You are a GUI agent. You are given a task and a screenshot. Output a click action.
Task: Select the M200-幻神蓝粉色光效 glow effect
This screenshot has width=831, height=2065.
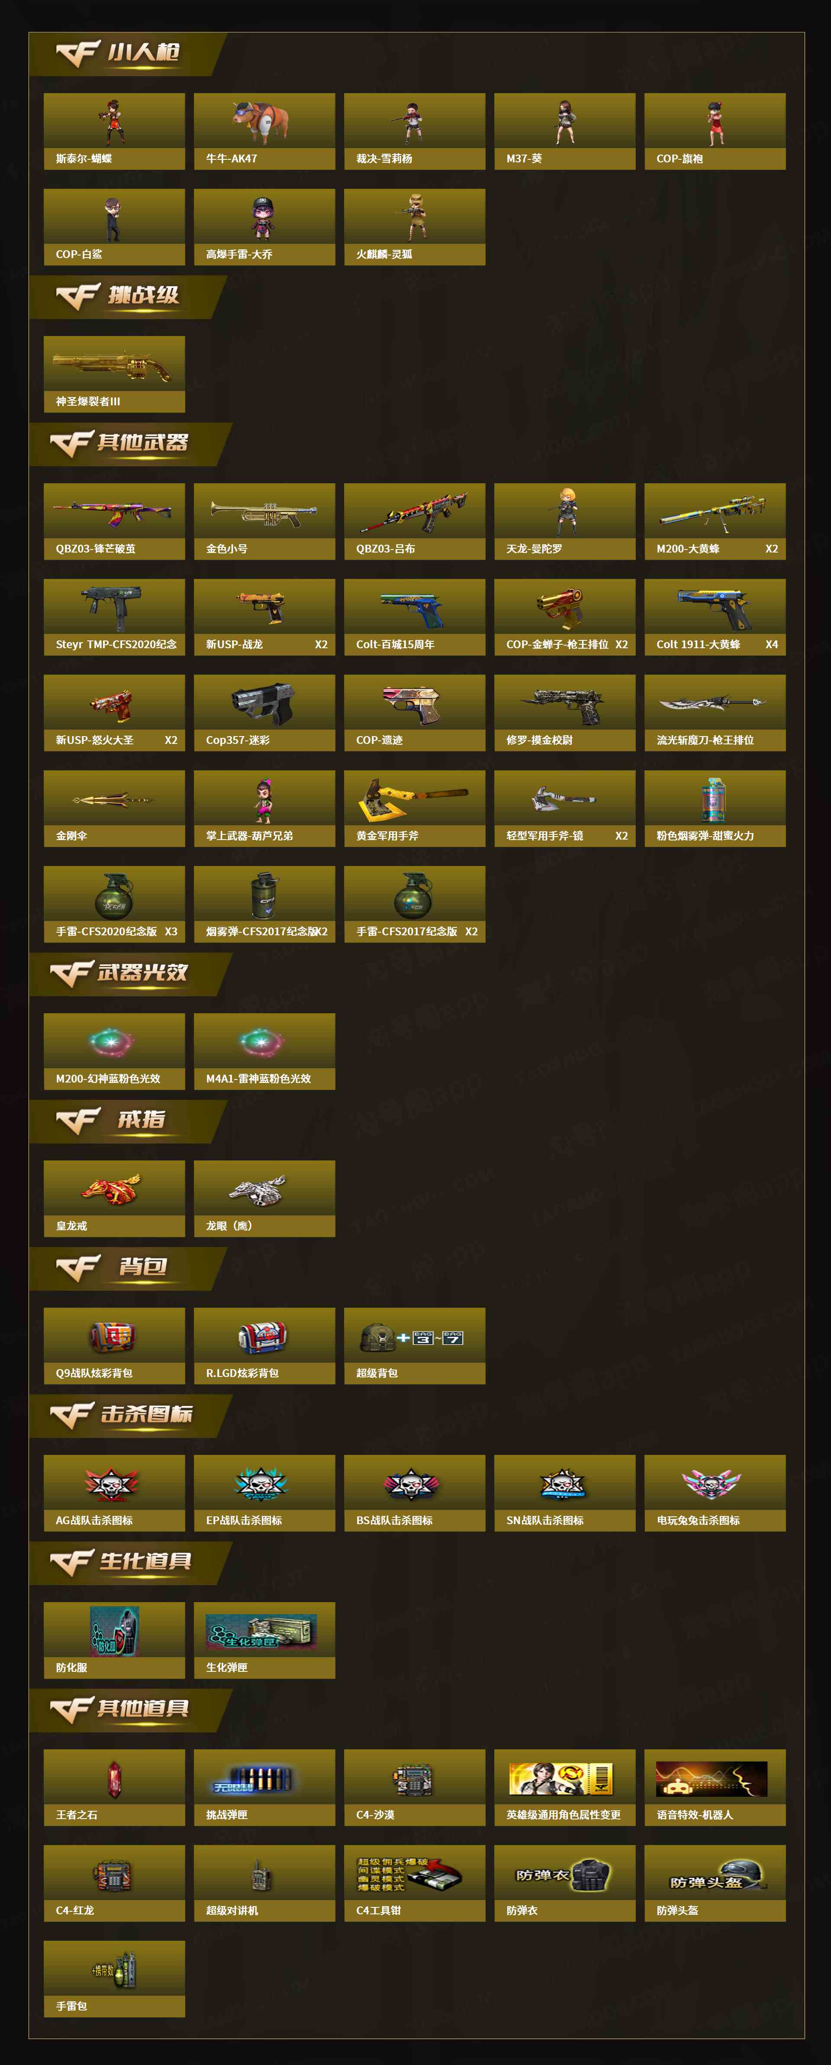pyautogui.click(x=114, y=1051)
